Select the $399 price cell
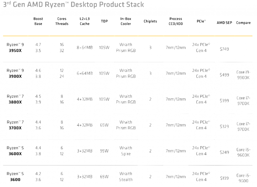The height and width of the screenshot is (187, 257). coord(224,101)
